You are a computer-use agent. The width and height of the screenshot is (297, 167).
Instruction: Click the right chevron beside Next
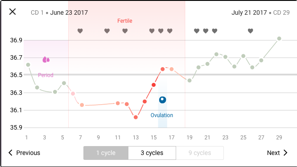coord(285,153)
